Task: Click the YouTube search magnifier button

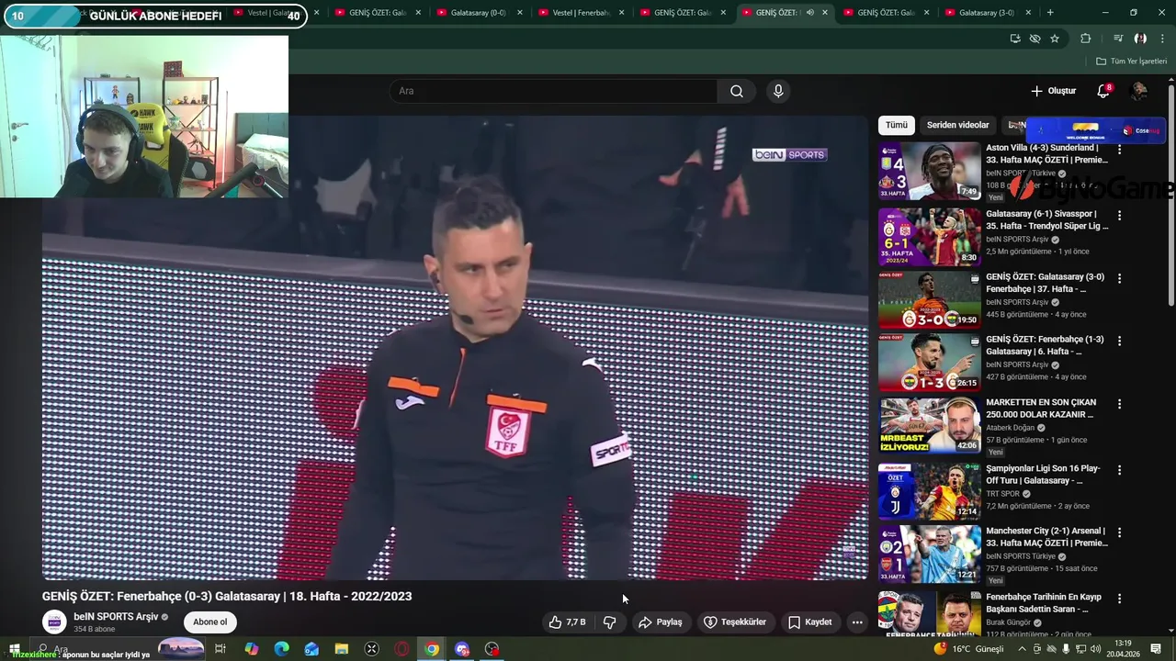Action: pyautogui.click(x=736, y=91)
